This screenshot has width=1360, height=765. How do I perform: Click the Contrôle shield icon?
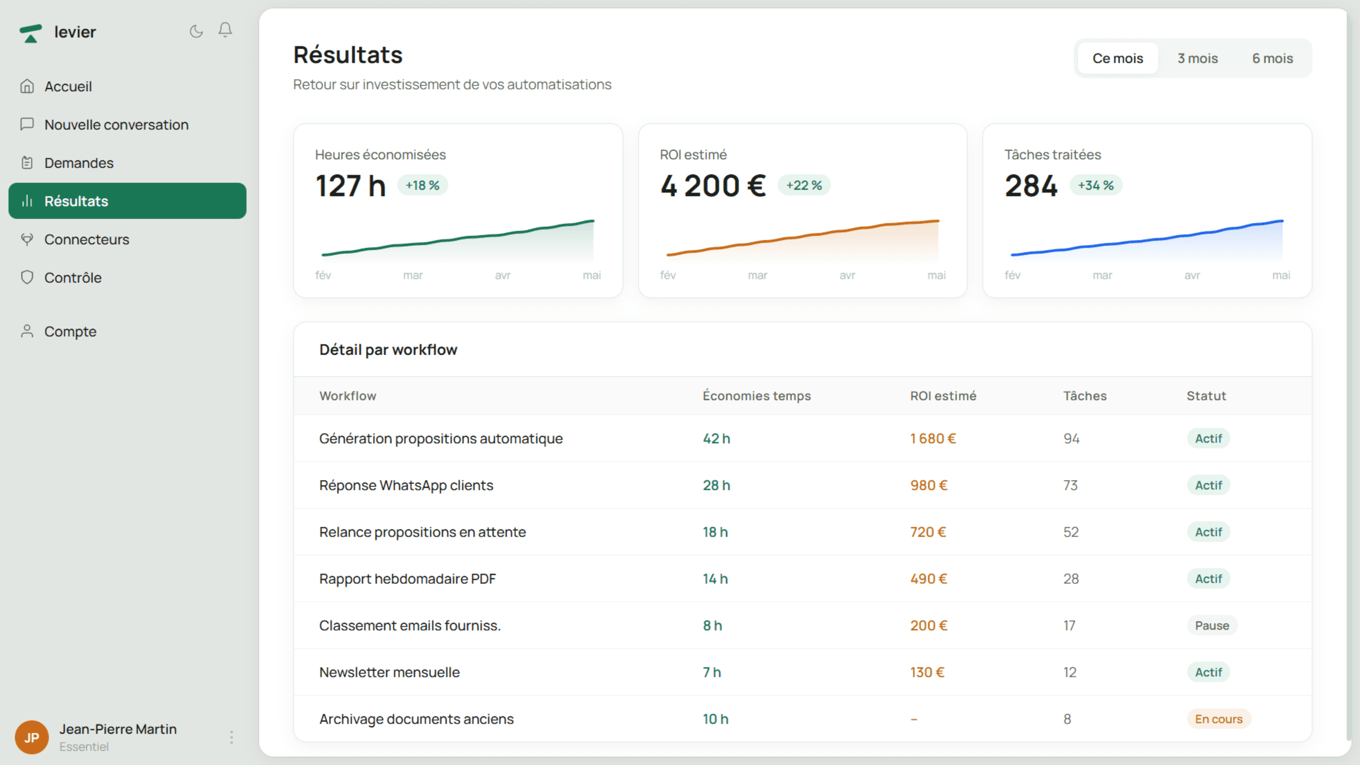(x=27, y=277)
